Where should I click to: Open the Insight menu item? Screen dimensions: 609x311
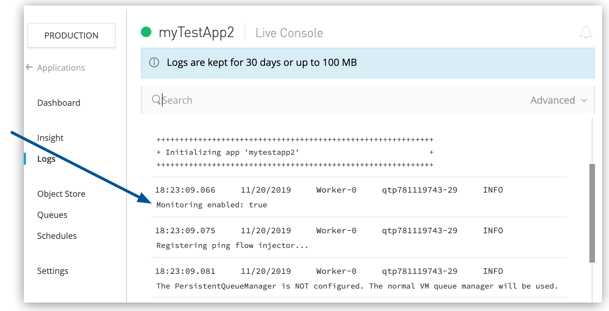click(50, 138)
